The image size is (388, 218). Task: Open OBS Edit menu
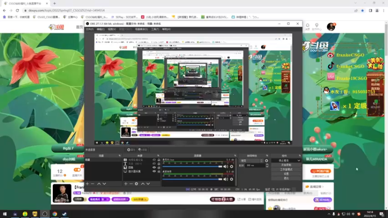click(x=101, y=29)
